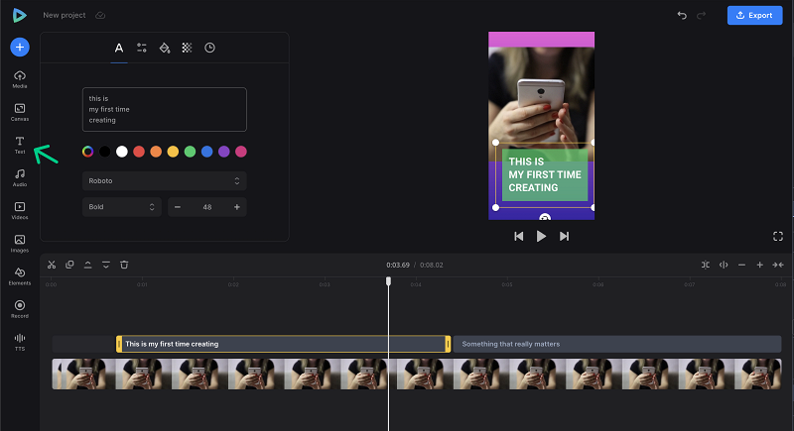794x431 pixels.
Task: Open the Media sidebar panel
Action: coord(20,79)
